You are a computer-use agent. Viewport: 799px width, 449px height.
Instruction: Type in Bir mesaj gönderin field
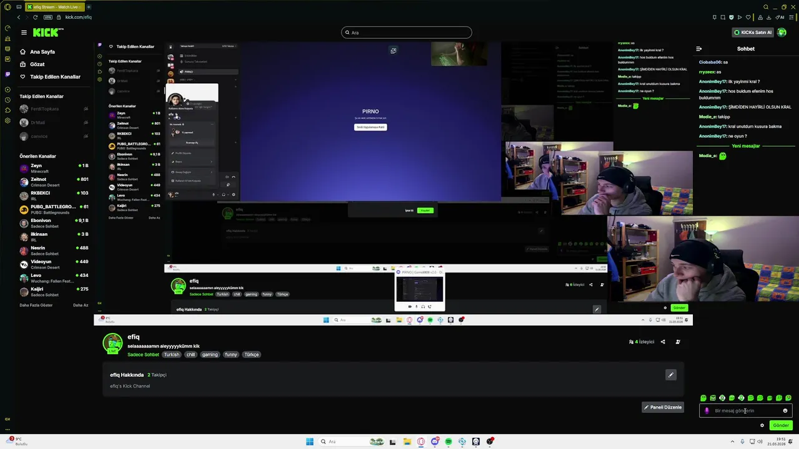(746, 411)
